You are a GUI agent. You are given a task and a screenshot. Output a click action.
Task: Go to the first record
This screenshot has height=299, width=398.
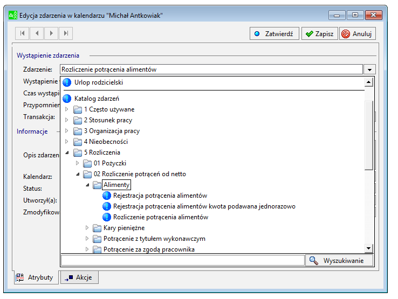coord(22,33)
